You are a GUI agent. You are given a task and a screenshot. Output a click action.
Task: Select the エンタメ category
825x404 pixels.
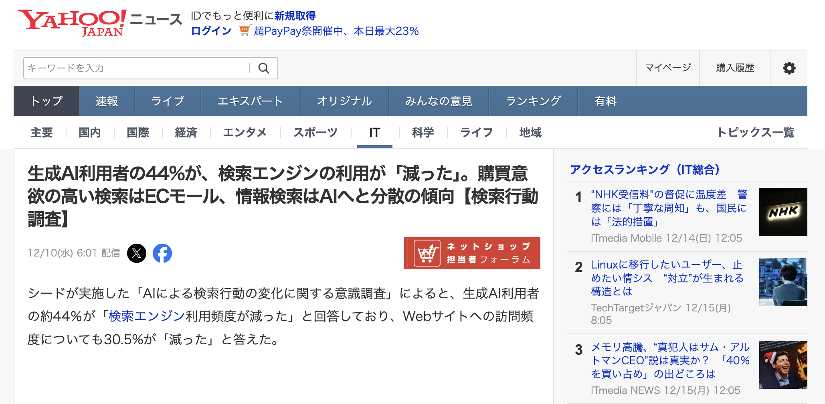click(245, 132)
